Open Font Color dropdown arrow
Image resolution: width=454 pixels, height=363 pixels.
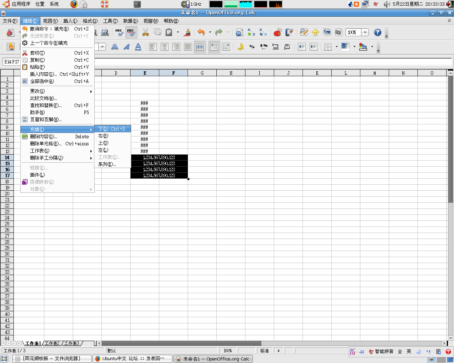pos(372,47)
